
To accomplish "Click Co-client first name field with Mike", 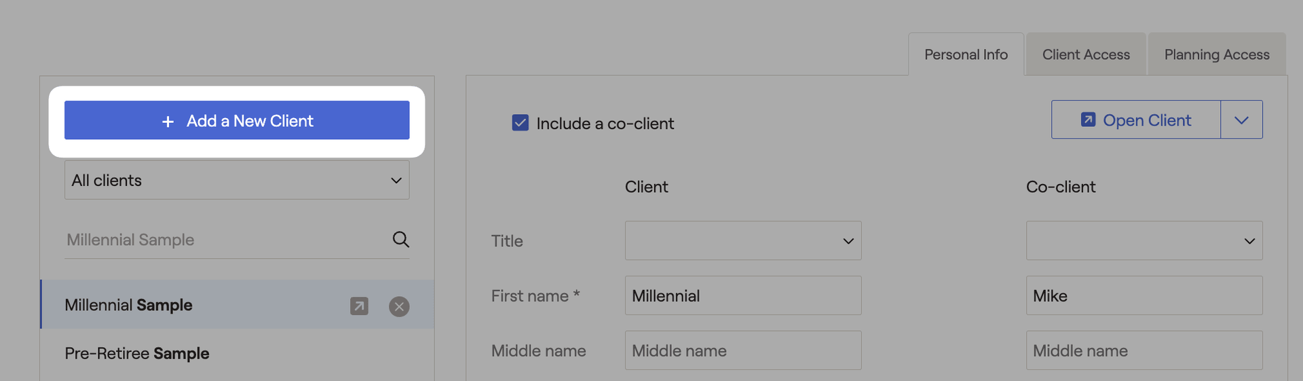I will pos(1144,295).
